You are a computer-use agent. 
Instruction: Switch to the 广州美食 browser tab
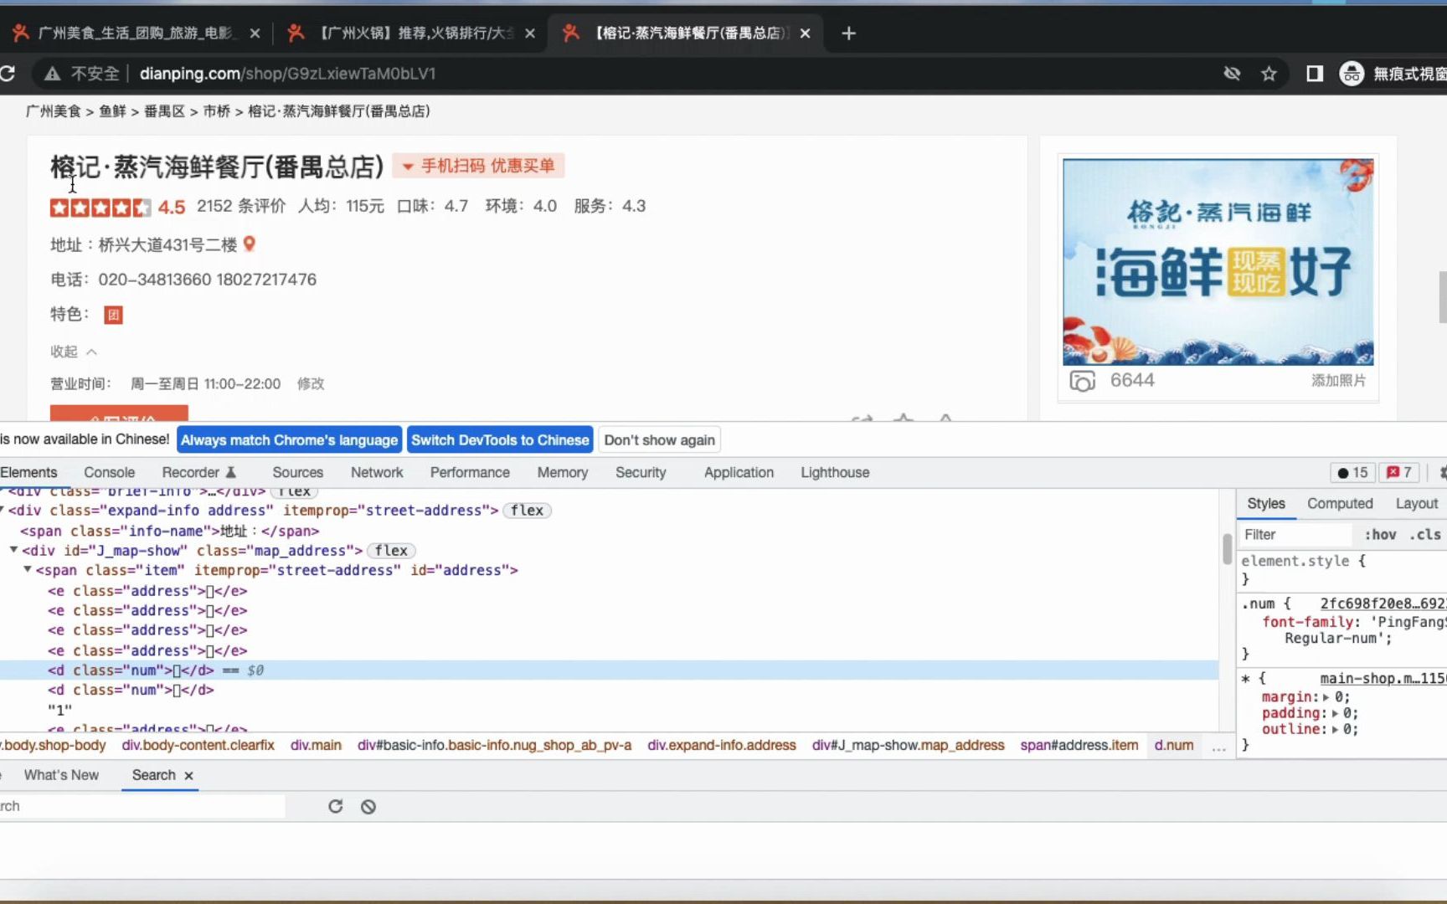click(x=136, y=33)
